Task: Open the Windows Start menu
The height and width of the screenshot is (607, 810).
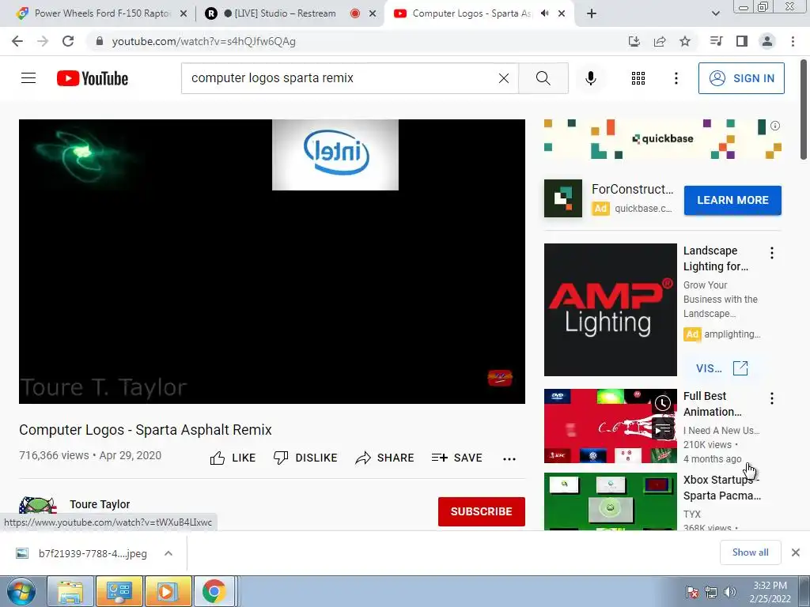Action: point(21,591)
